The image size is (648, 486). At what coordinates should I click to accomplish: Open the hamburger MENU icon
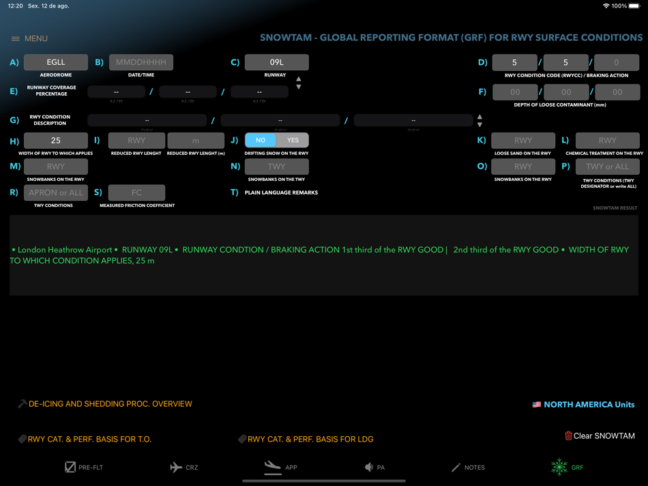[15, 38]
